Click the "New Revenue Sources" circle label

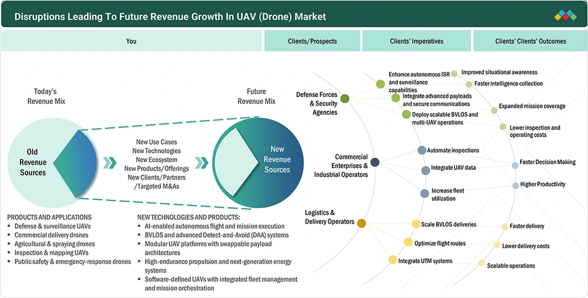click(x=277, y=159)
